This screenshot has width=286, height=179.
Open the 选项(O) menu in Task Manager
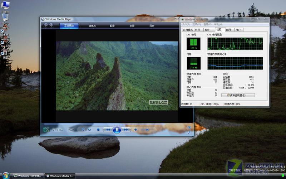pos(196,24)
